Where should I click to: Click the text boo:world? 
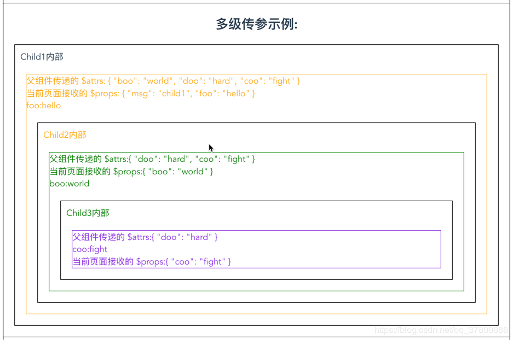[69, 183]
